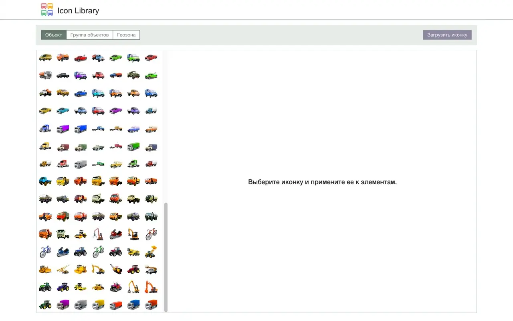Choose the aerial bucket lift truck icon
Screen dimensions: 513x321
click(151, 269)
